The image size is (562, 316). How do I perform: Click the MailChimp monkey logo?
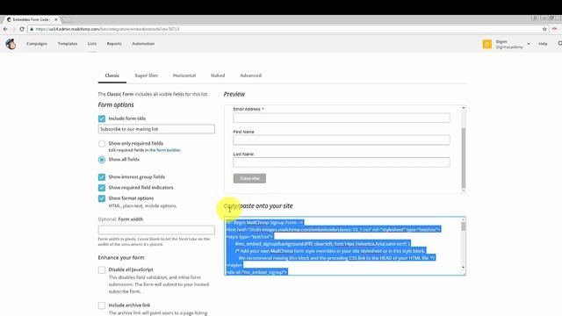coord(11,44)
